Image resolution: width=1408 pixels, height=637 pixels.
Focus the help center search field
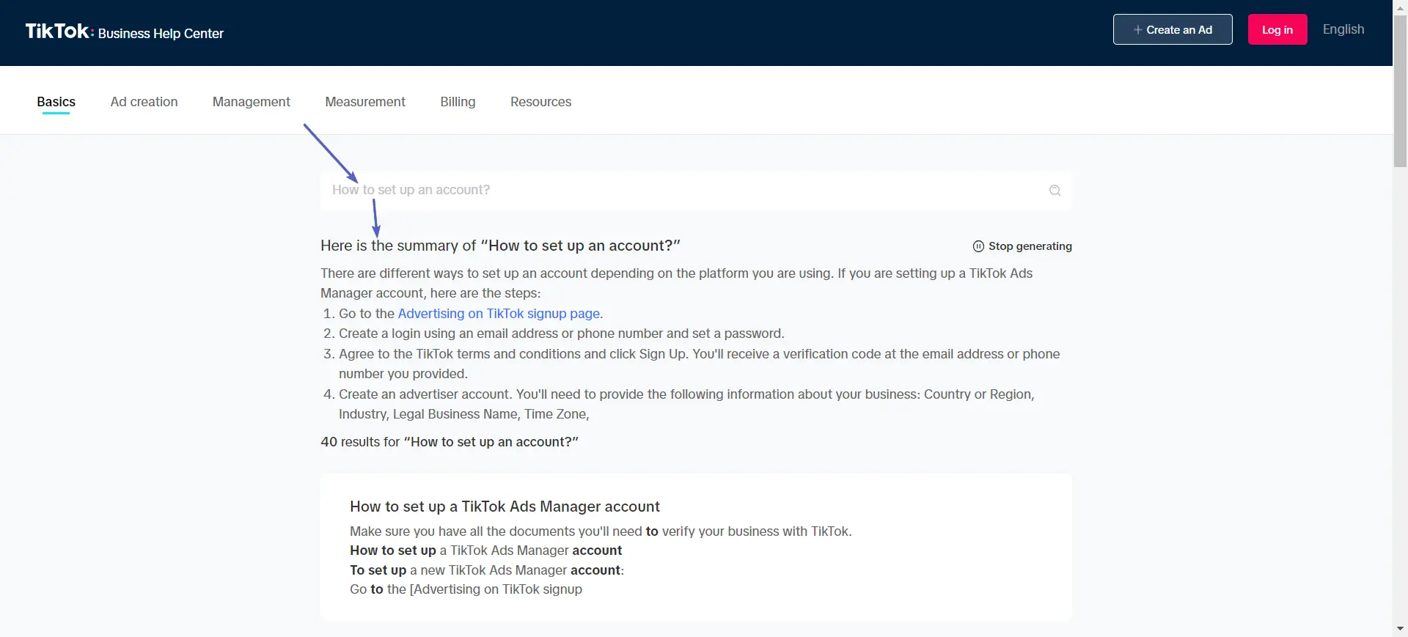[x=696, y=191]
